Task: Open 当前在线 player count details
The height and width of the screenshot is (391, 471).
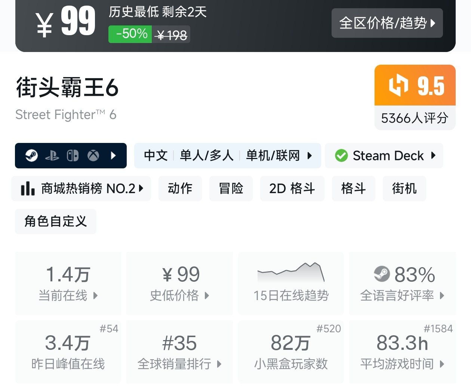Action: tap(68, 283)
